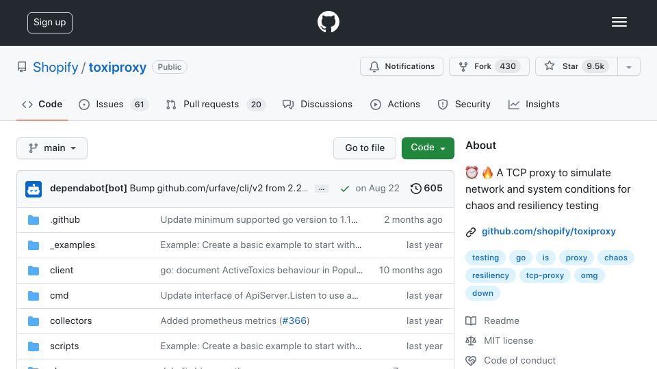The height and width of the screenshot is (369, 657).
Task: Open the Readme text link
Action: click(501, 321)
